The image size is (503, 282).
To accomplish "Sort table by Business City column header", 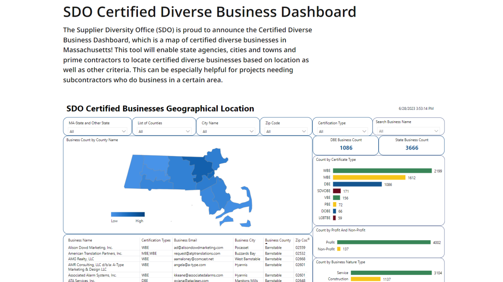I will coord(245,240).
